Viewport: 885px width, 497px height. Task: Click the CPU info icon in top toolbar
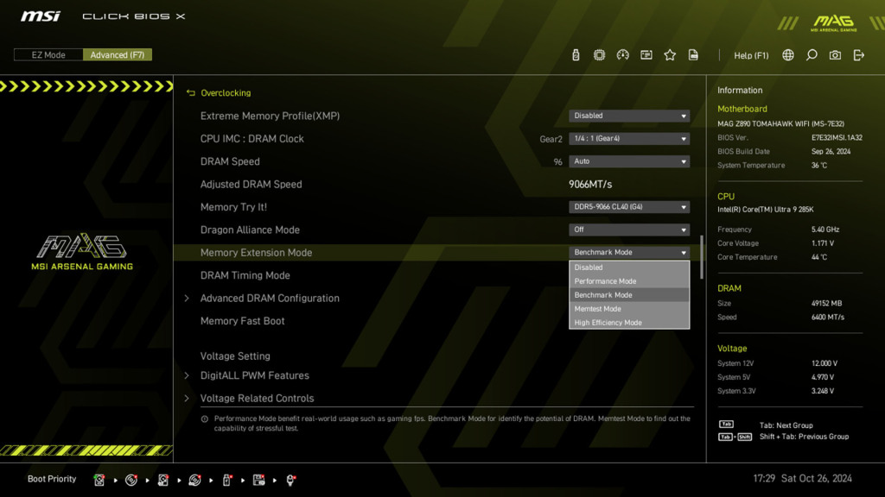(599, 54)
